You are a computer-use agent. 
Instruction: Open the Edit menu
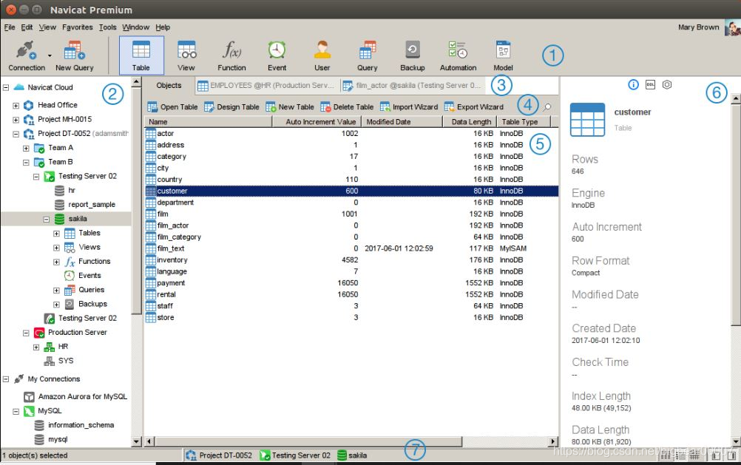click(27, 27)
